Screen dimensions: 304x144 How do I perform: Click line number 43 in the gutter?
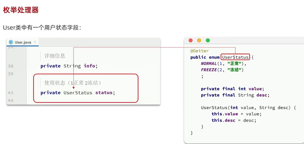click(11, 93)
